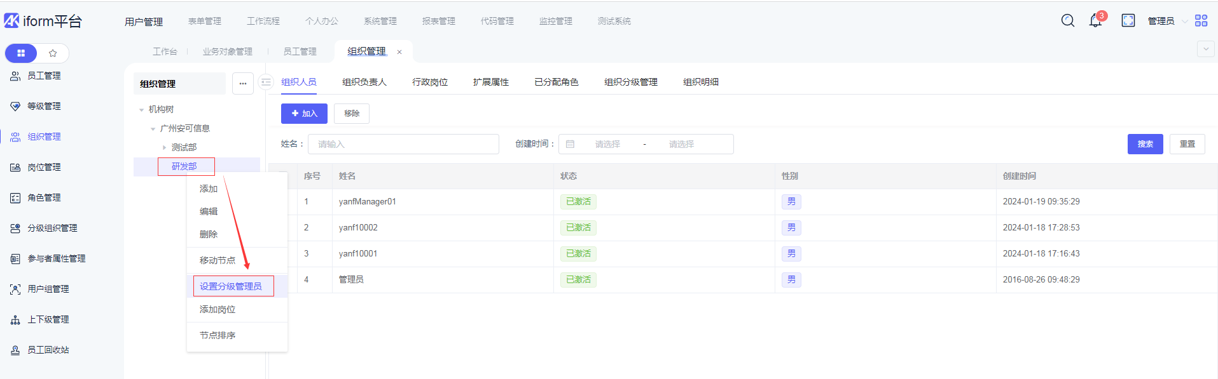Choose 设置分级管理员 from context menu
Viewport: 1218px width, 379px height.
tap(231, 286)
